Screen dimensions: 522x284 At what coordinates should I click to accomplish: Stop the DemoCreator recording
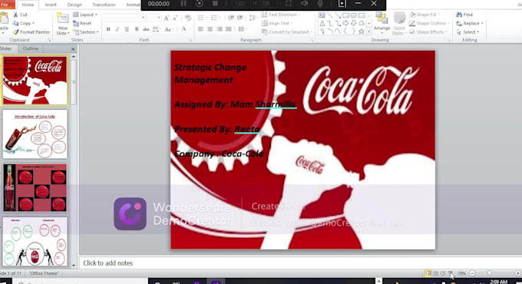coord(215,4)
